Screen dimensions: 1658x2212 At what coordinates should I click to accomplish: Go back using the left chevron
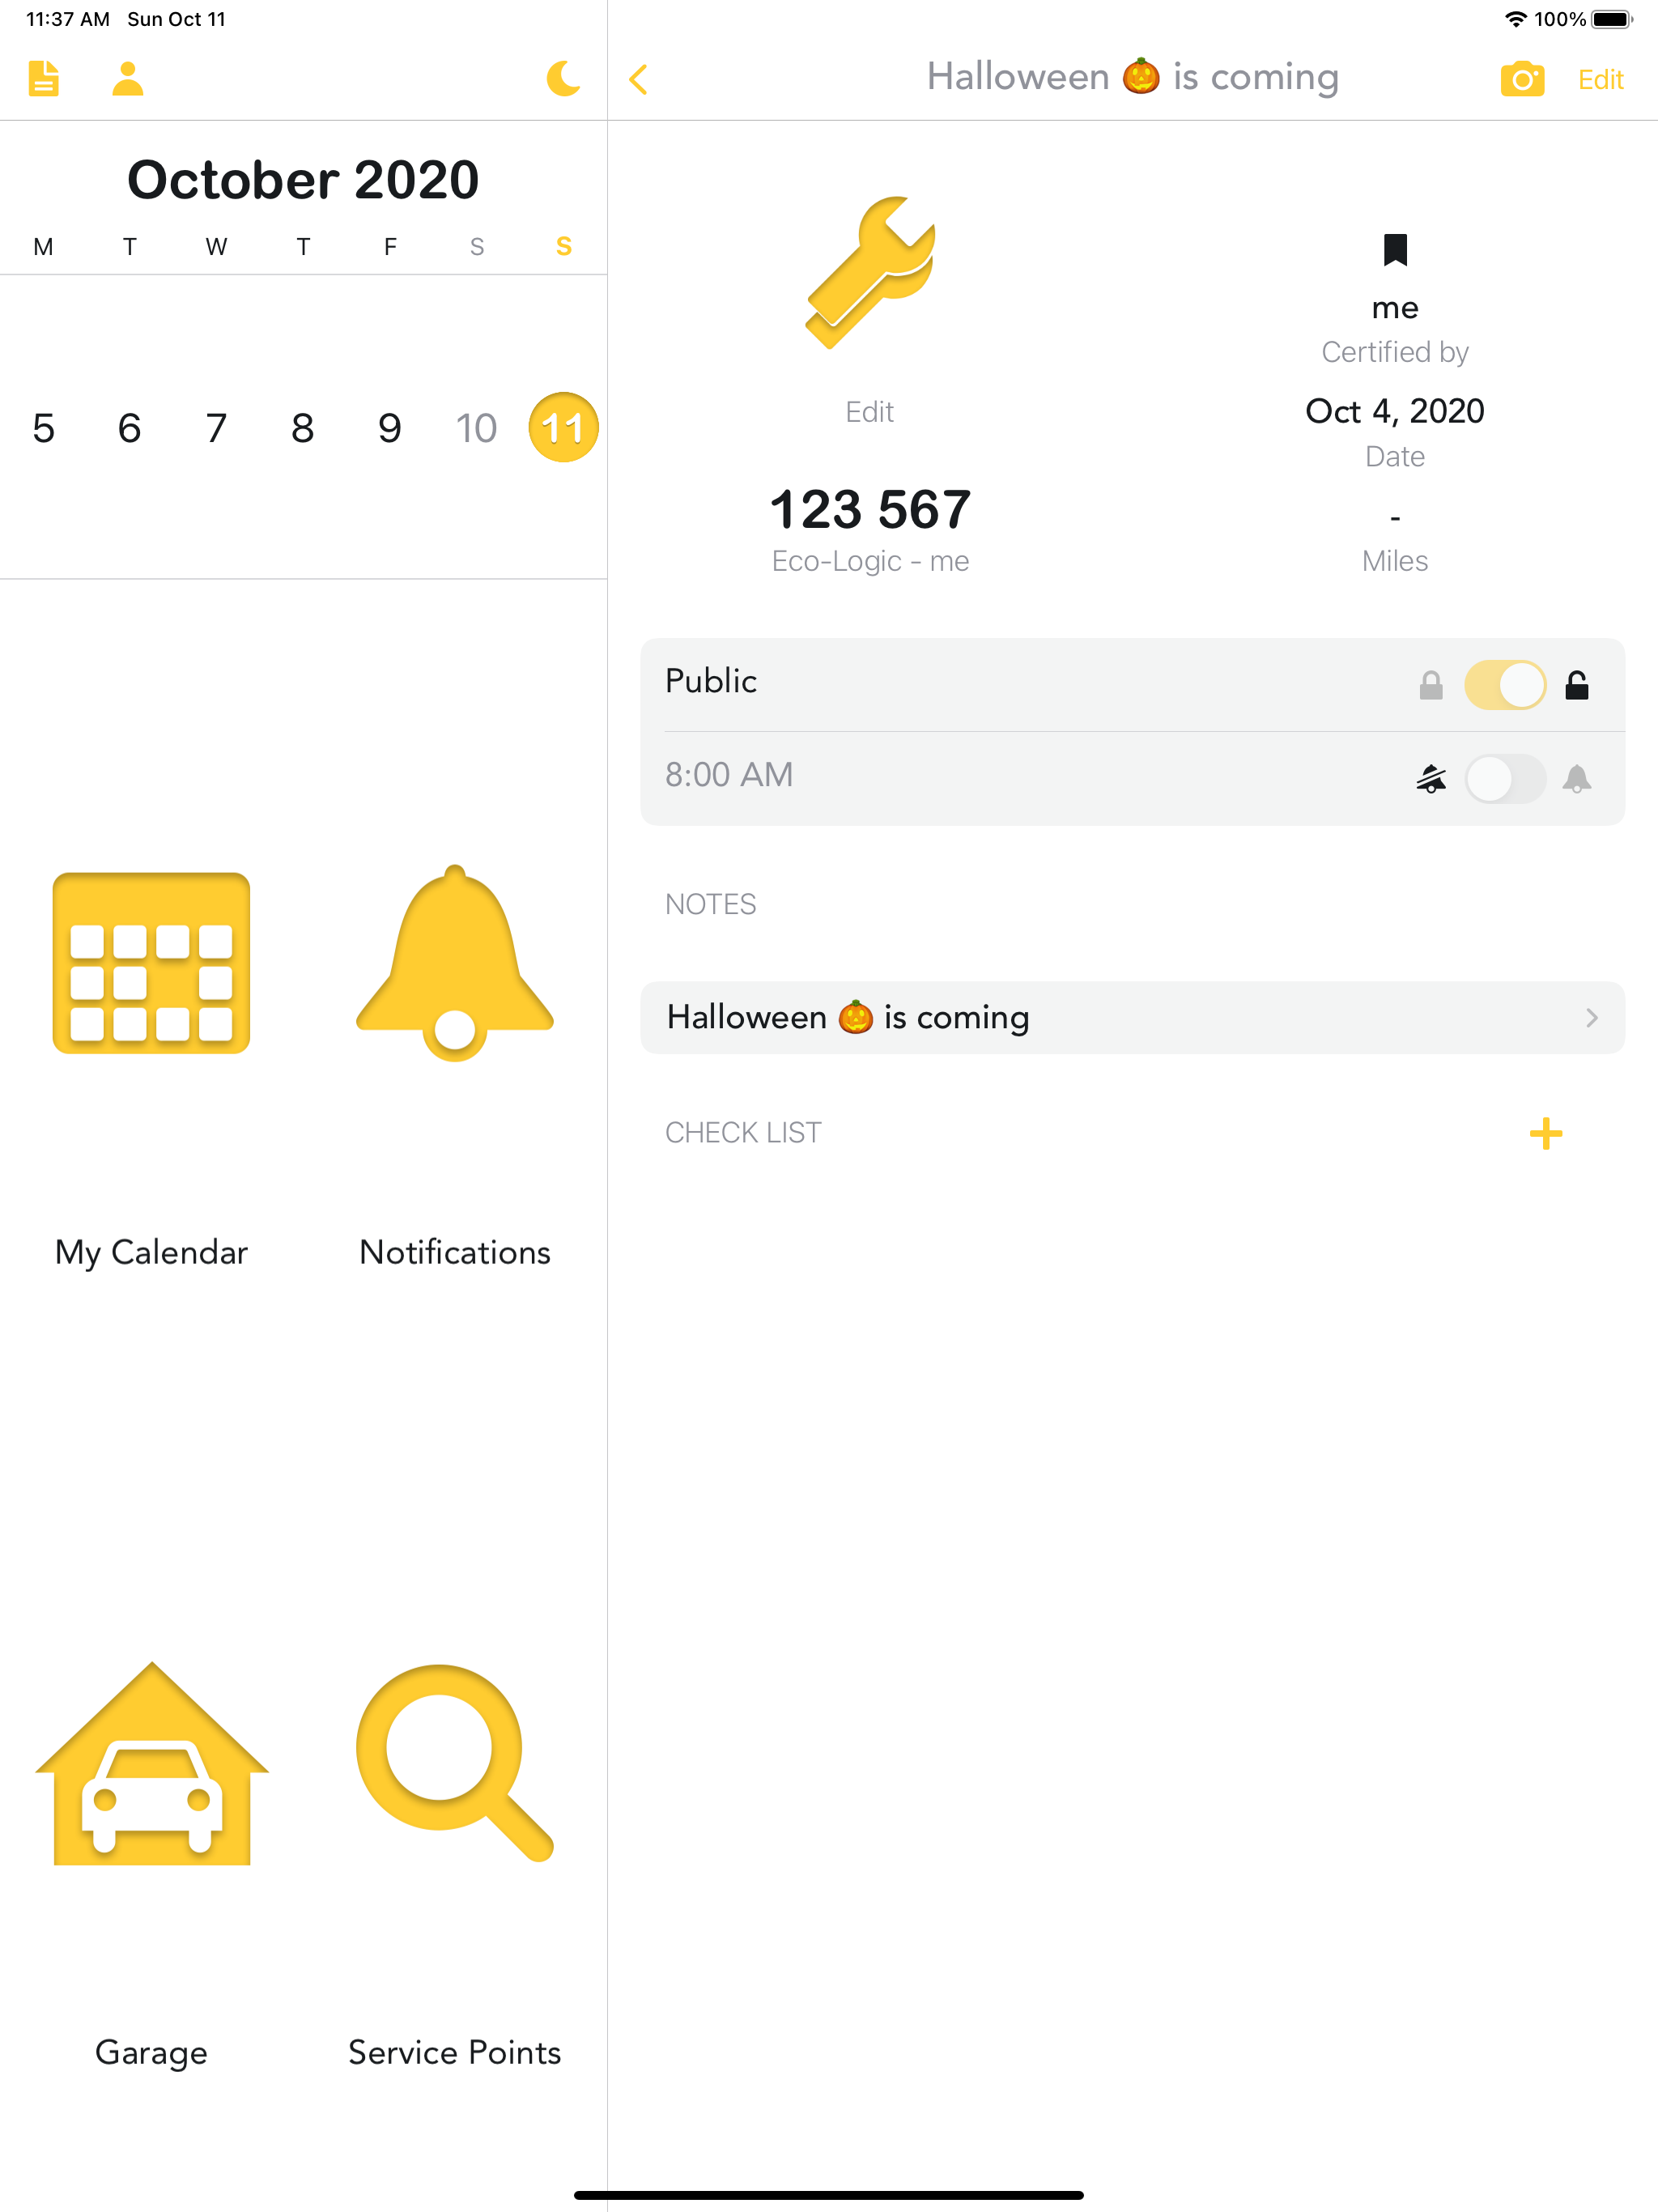(x=639, y=79)
